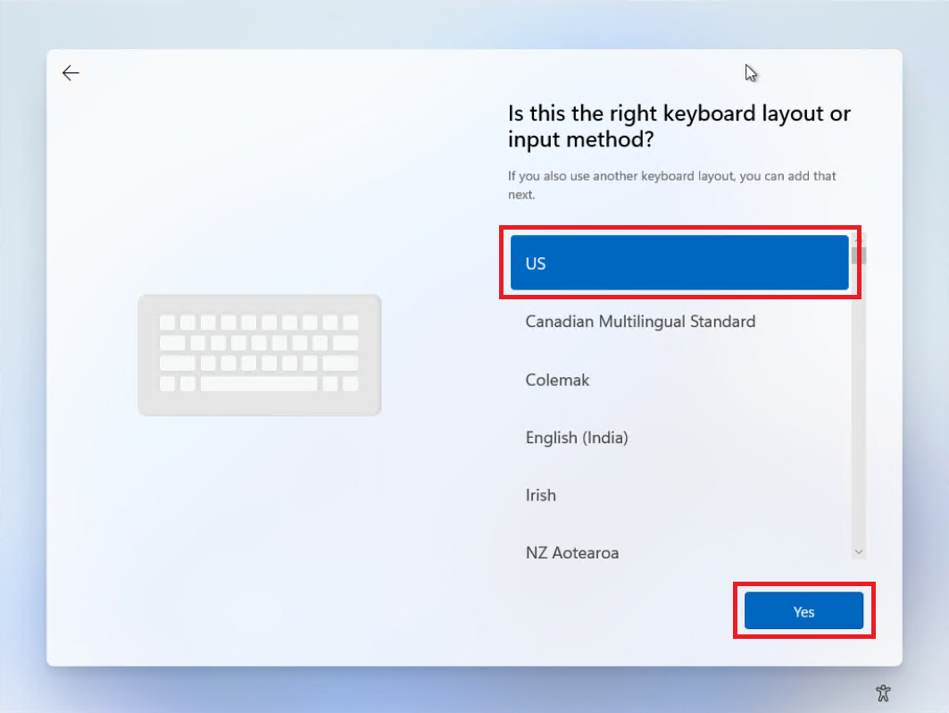Select English (India) from the list
949x713 pixels.
577,438
